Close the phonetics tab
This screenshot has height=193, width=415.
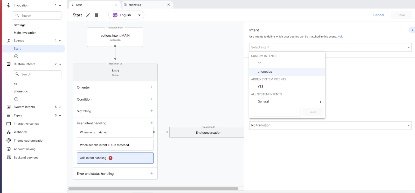(169, 5)
